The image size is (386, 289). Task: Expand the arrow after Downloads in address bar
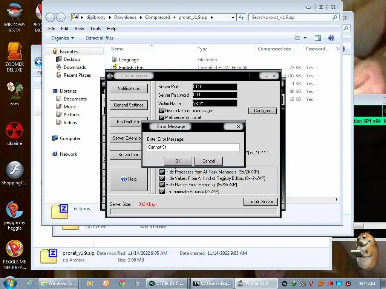[141, 17]
